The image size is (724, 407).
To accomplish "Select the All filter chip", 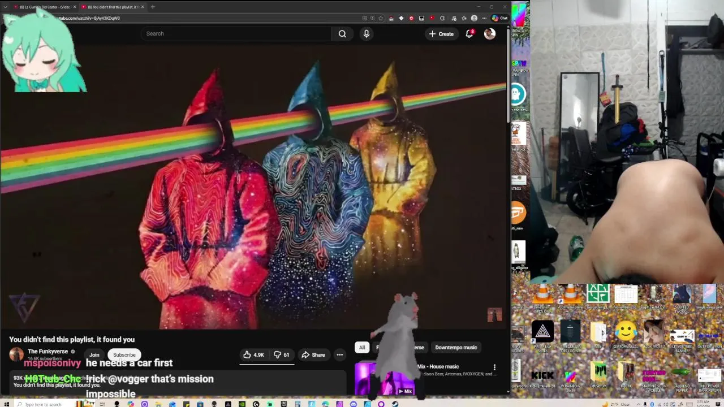I will tap(362, 348).
